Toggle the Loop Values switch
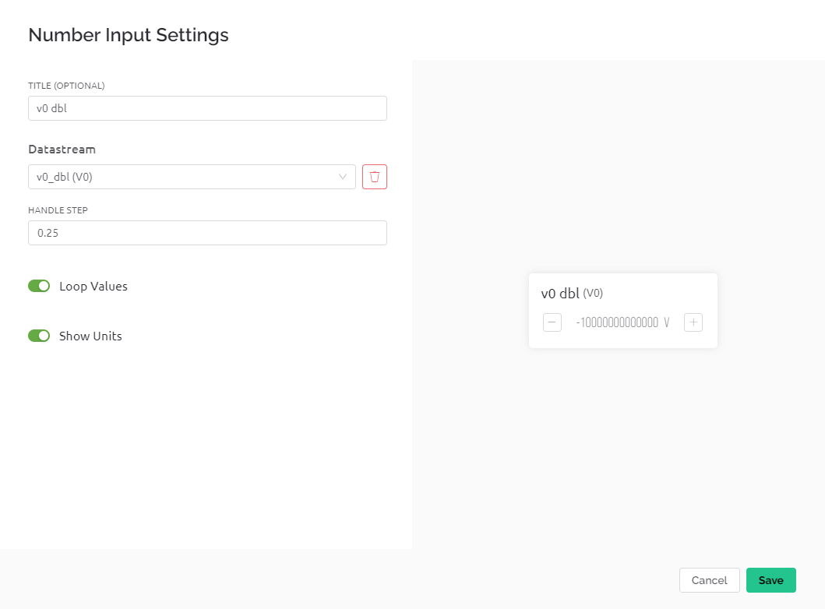Viewport: 825px width, 609px height. pyautogui.click(x=39, y=286)
